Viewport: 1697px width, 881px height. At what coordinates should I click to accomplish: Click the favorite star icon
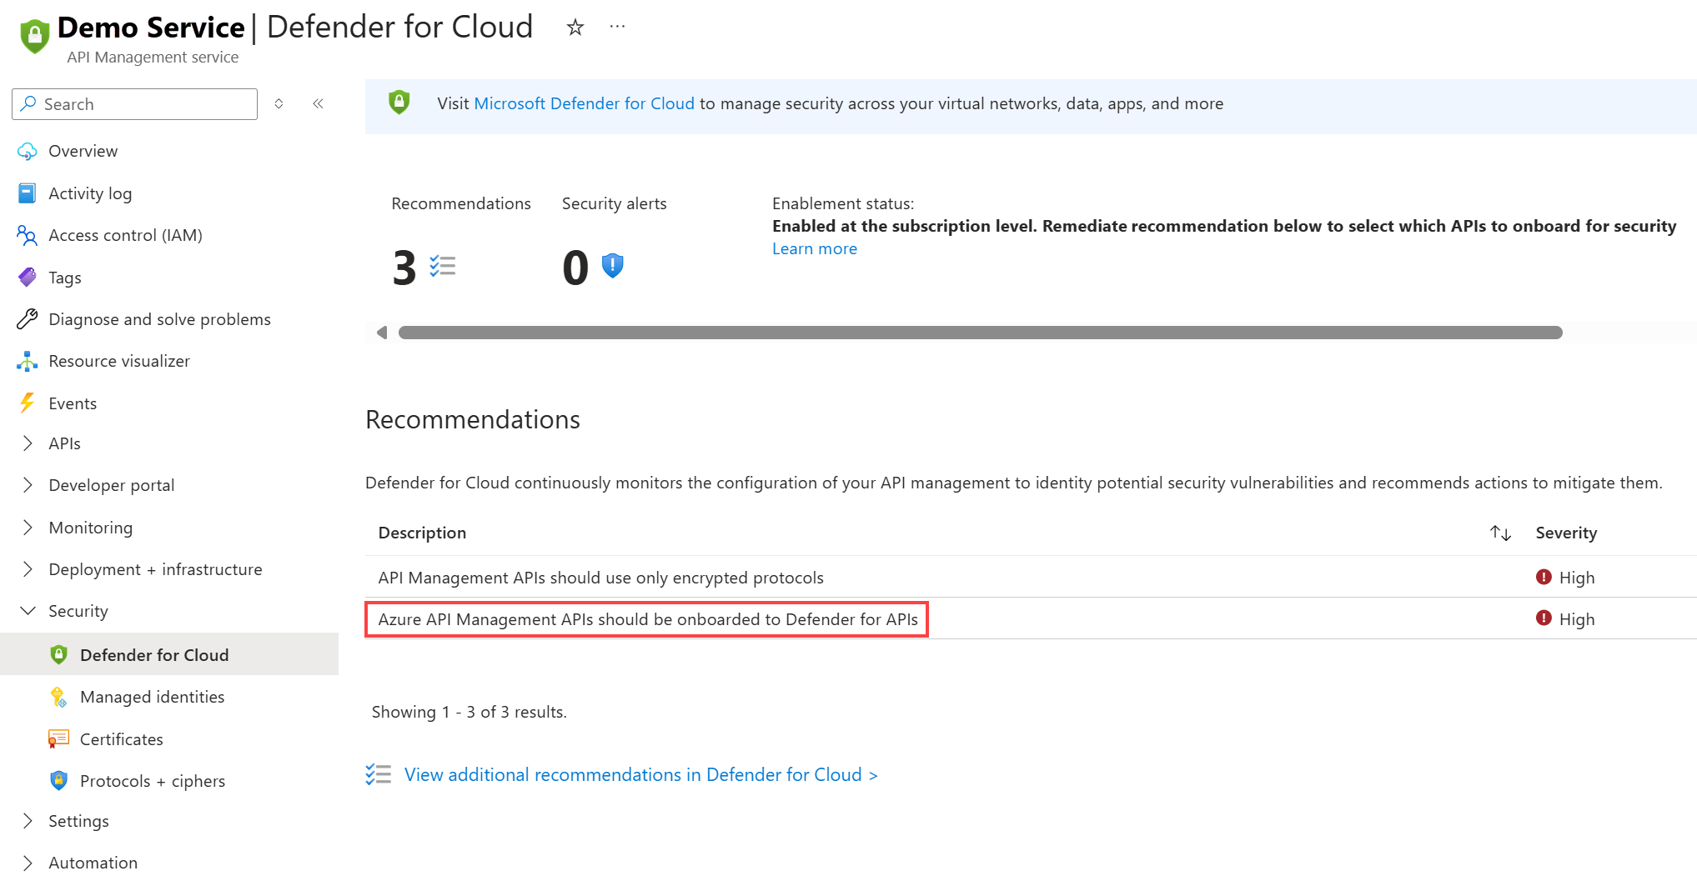pyautogui.click(x=575, y=28)
